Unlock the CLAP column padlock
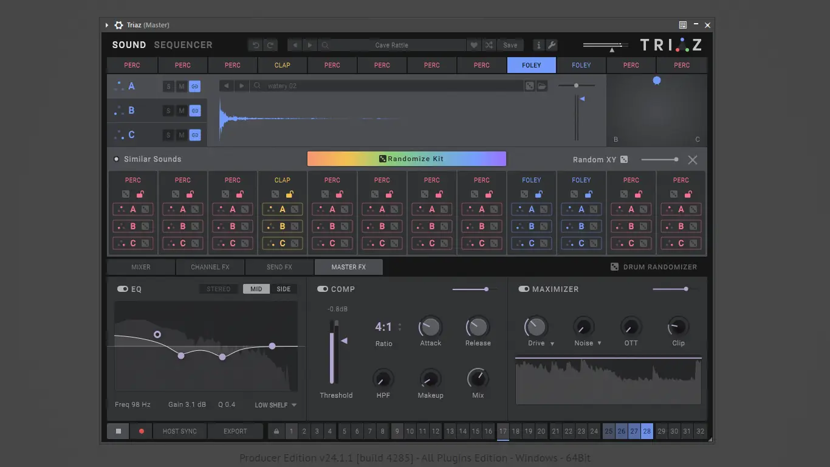Screen dimensions: 830x467 290,195
